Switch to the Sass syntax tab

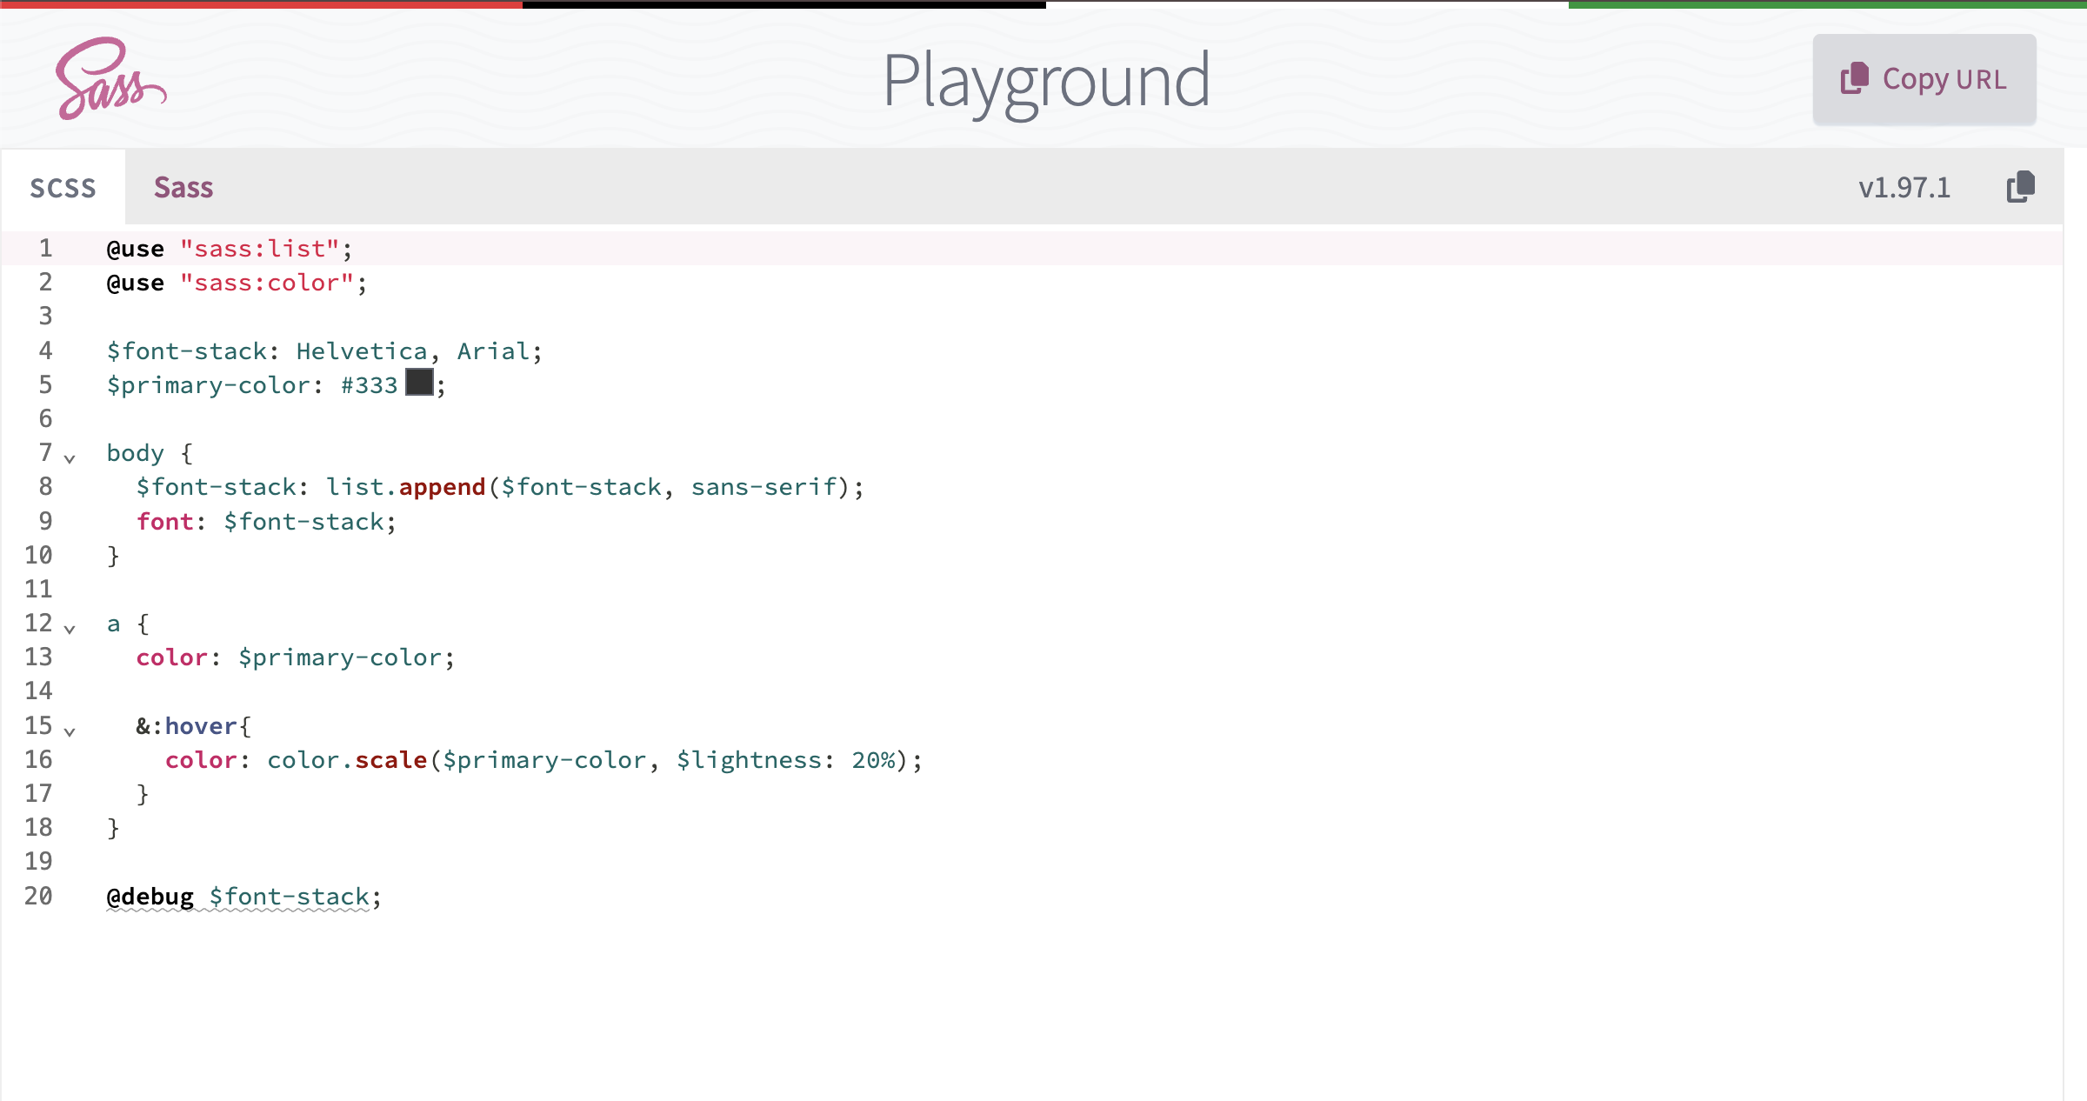183,188
